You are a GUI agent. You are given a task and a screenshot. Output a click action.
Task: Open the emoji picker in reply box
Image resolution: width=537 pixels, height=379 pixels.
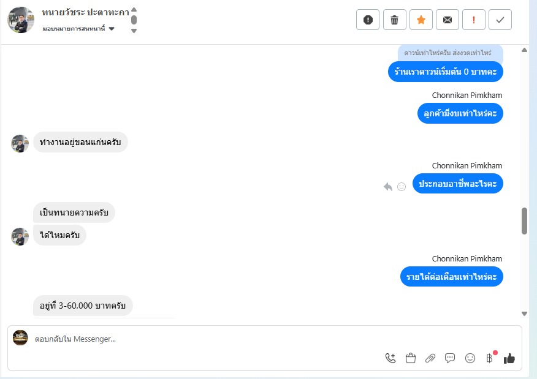470,358
